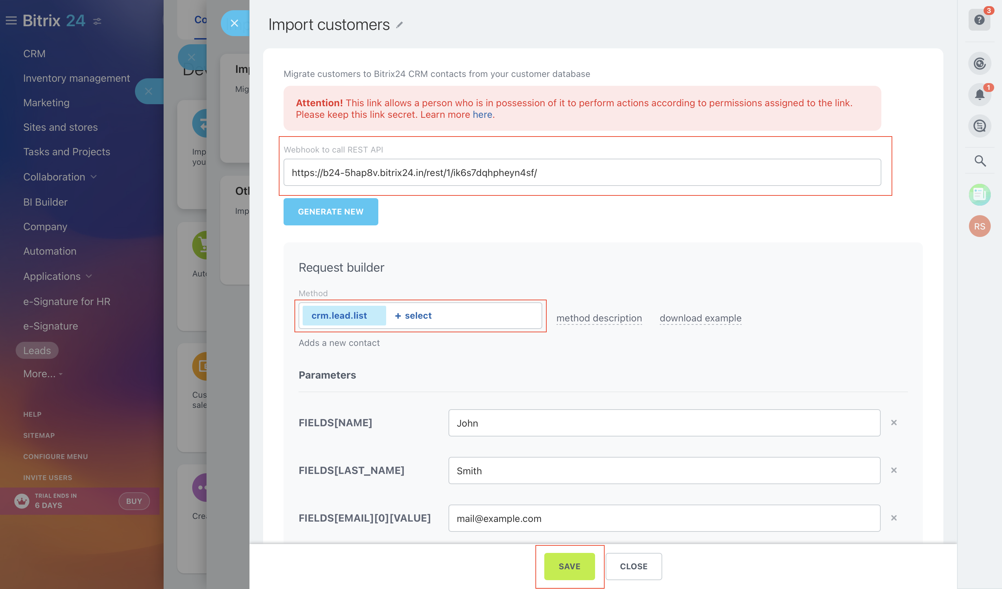This screenshot has width=1002, height=589.
Task: Click the crm.lead.list method tag
Action: [344, 316]
